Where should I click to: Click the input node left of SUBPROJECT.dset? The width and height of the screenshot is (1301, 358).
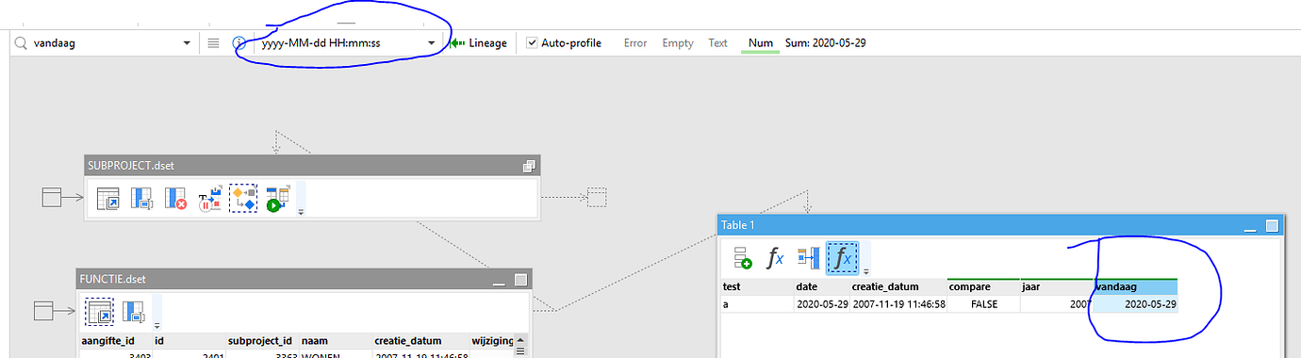tap(51, 197)
